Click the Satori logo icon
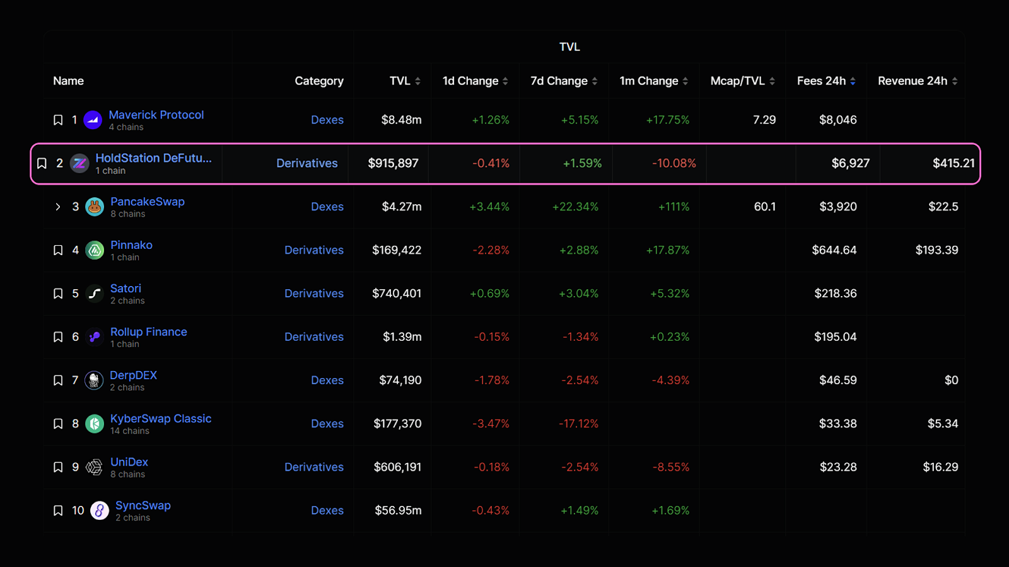 click(x=95, y=294)
